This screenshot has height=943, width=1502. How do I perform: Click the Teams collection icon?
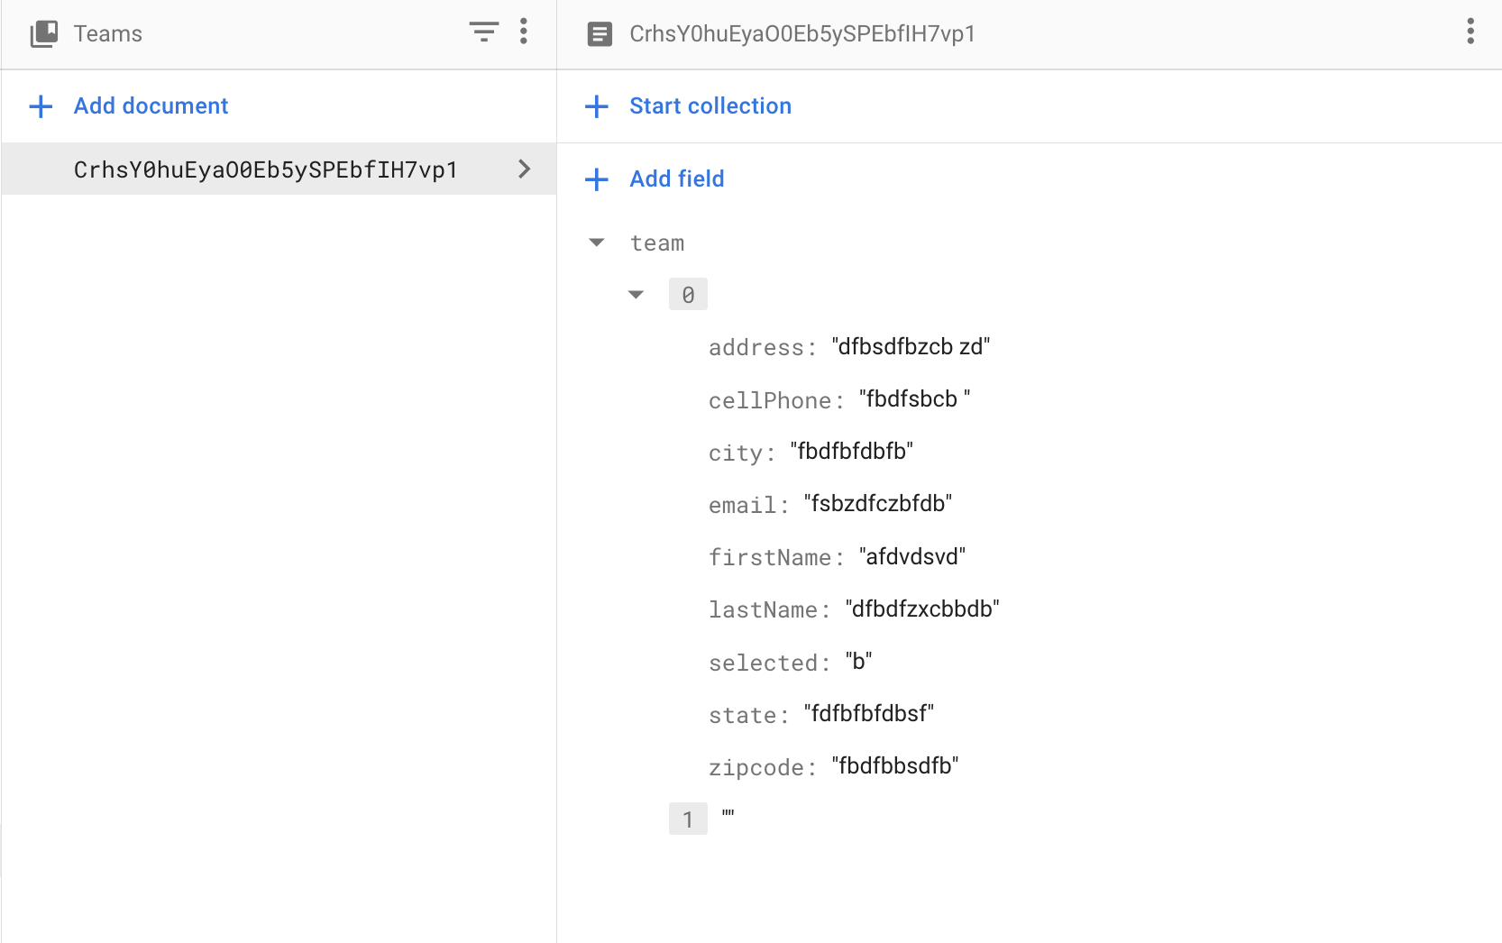[x=44, y=34]
